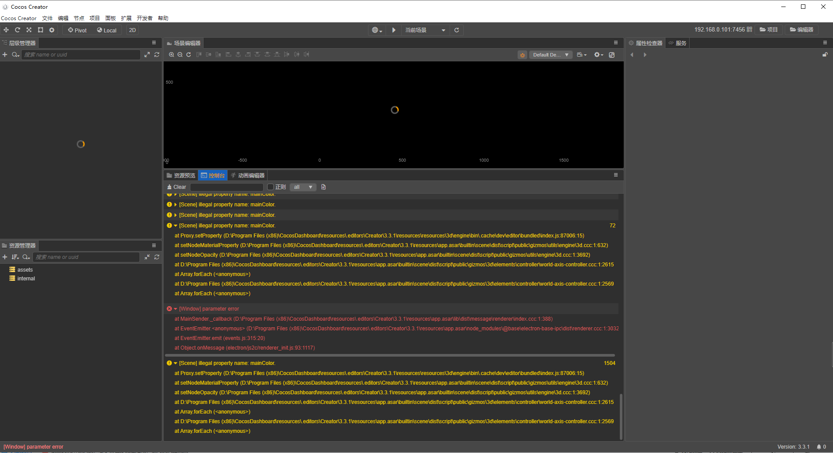Screen dimensions: 833x453
Task: Open console panel hamburger menu
Action: [616, 175]
